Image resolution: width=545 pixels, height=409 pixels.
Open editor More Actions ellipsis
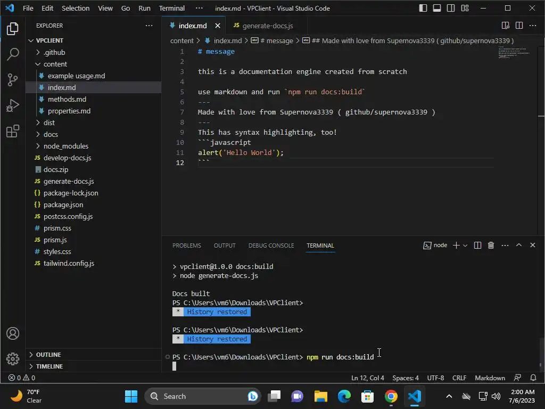click(x=532, y=26)
